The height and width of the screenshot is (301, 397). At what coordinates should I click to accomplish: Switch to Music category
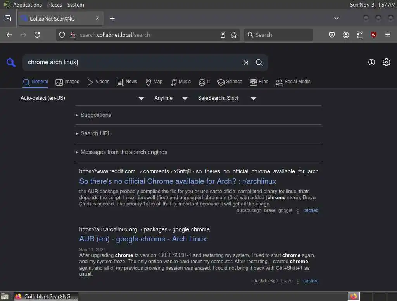181,82
